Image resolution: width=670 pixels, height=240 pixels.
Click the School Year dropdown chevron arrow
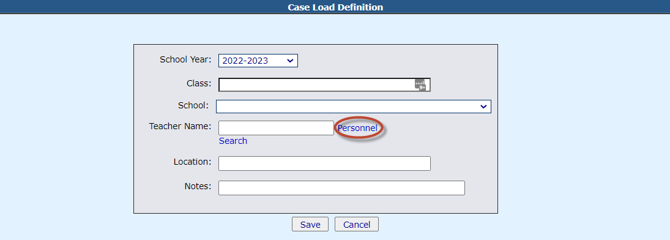290,61
